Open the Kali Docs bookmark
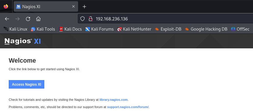The image size is (253, 111). [70, 29]
